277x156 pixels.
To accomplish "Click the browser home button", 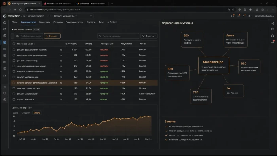I will (21, 10).
